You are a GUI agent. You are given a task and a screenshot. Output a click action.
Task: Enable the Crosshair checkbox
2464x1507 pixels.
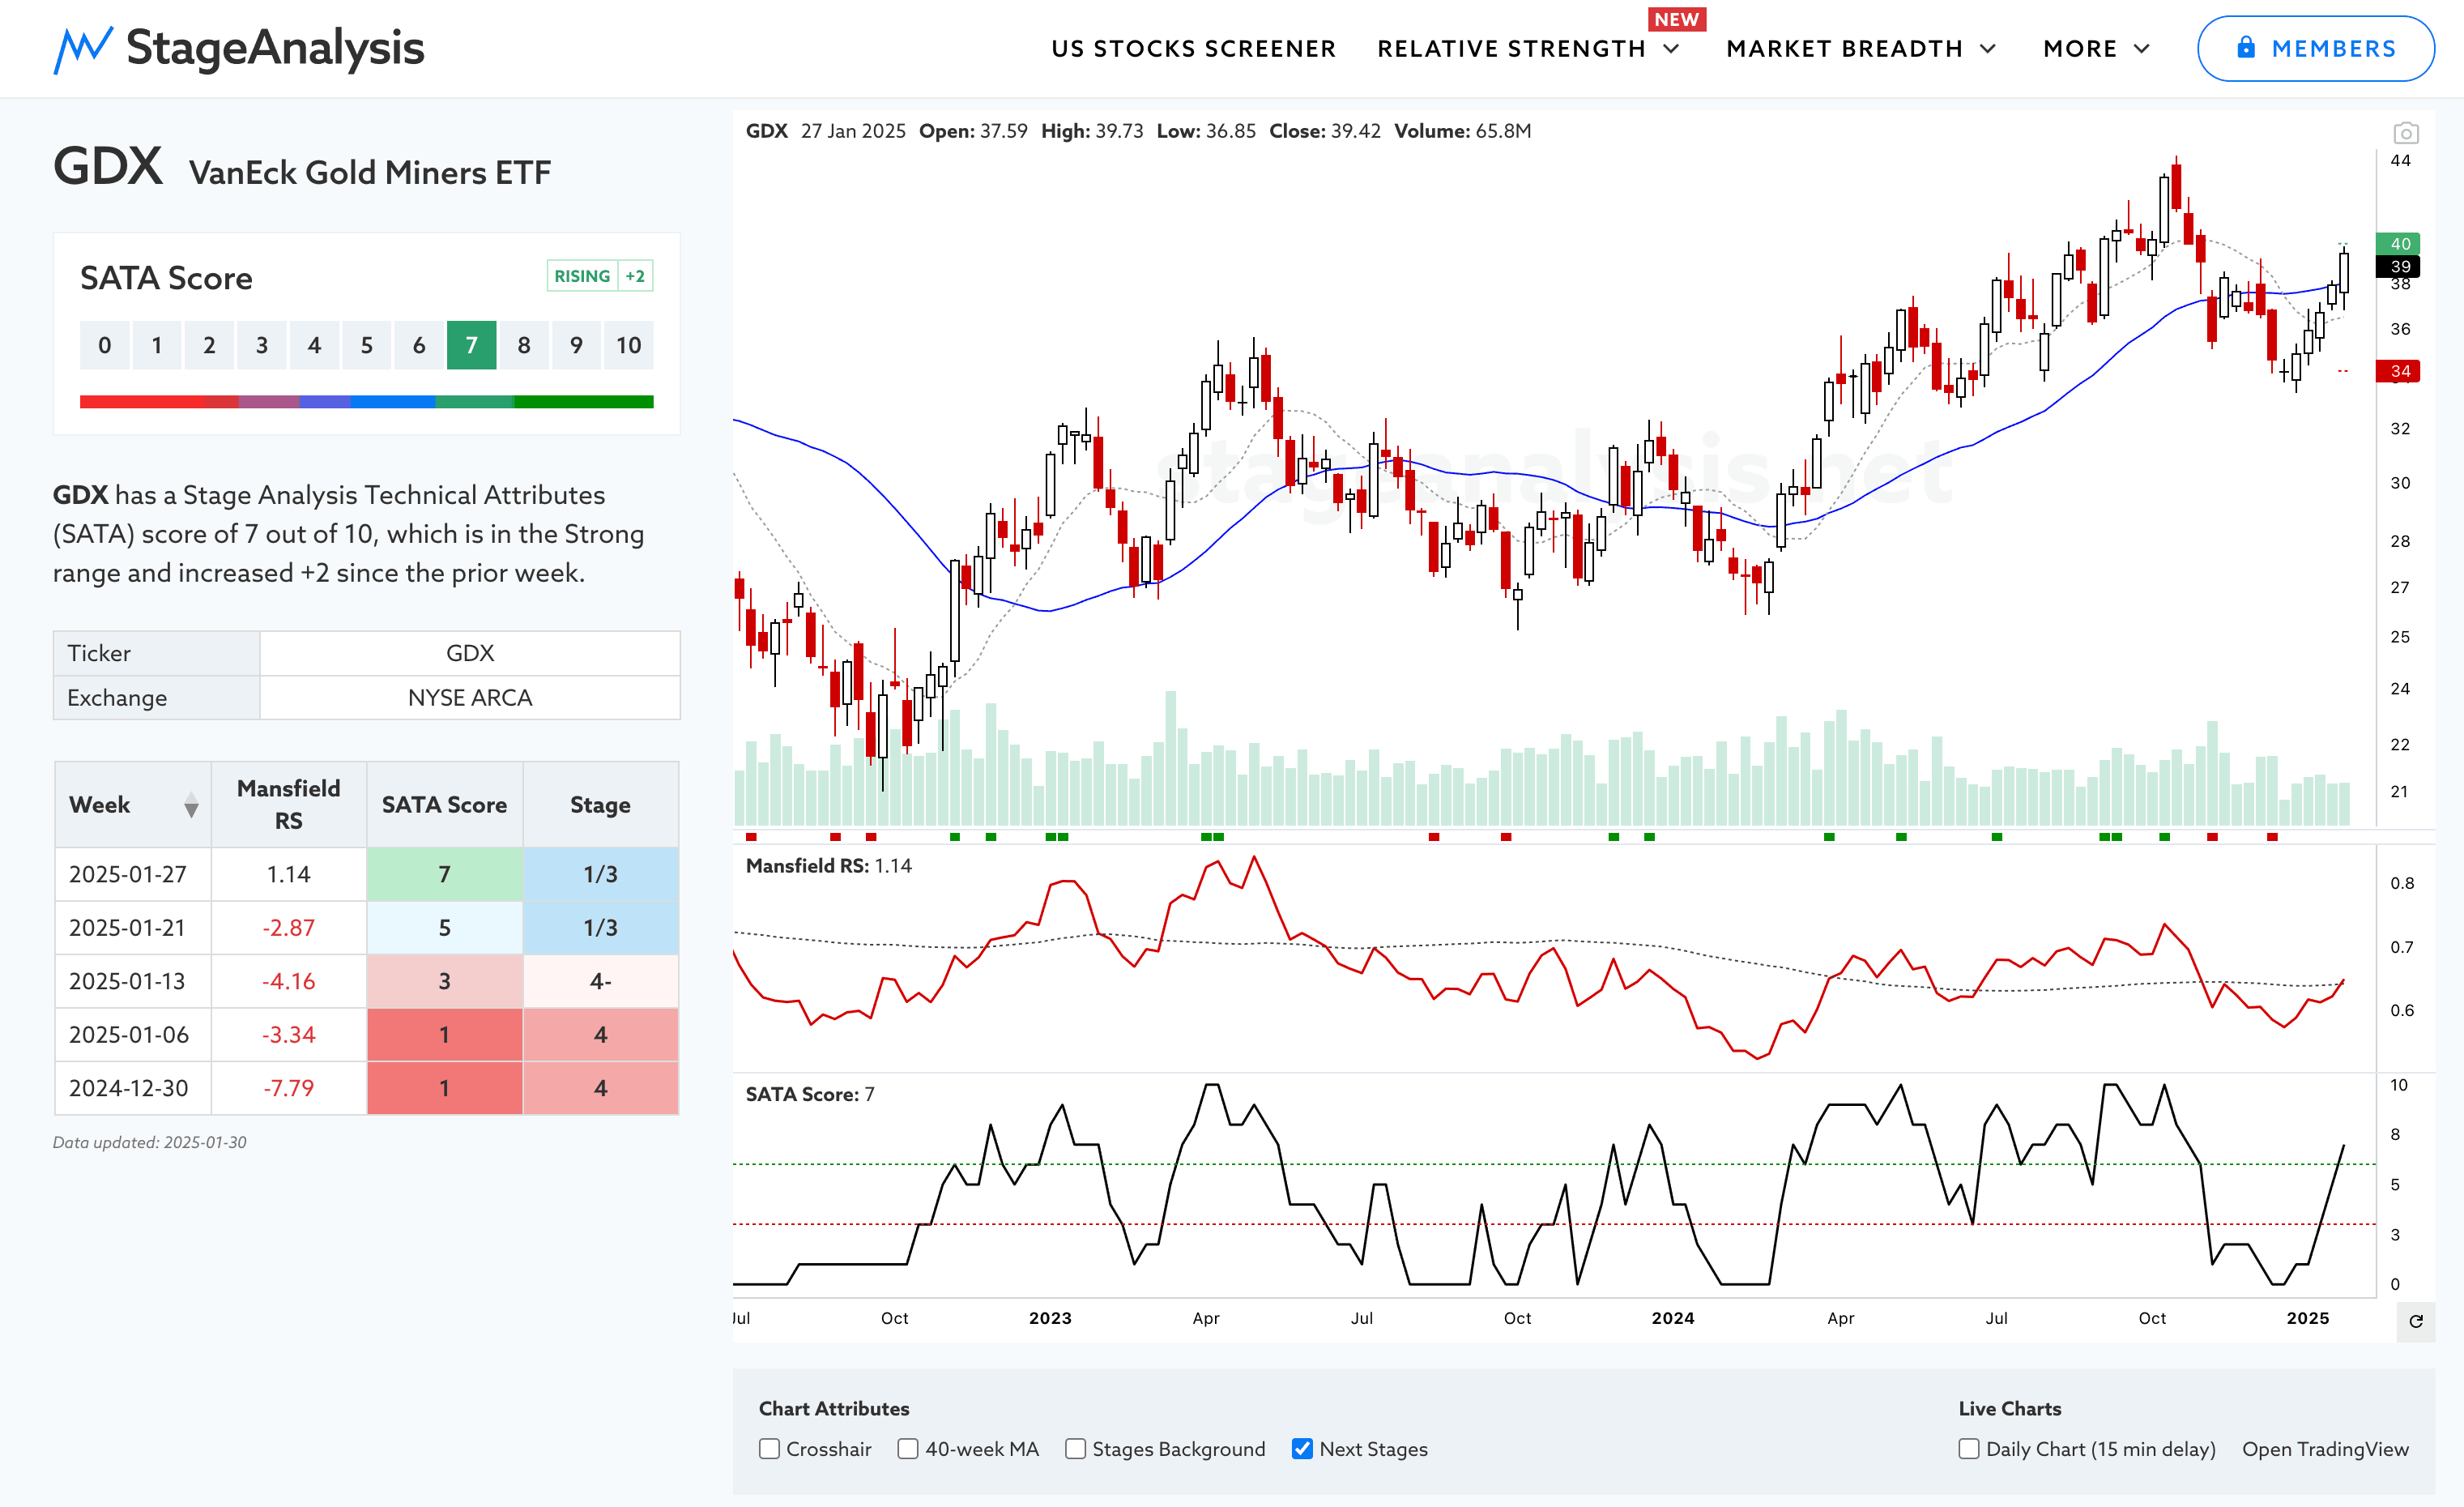click(769, 1449)
